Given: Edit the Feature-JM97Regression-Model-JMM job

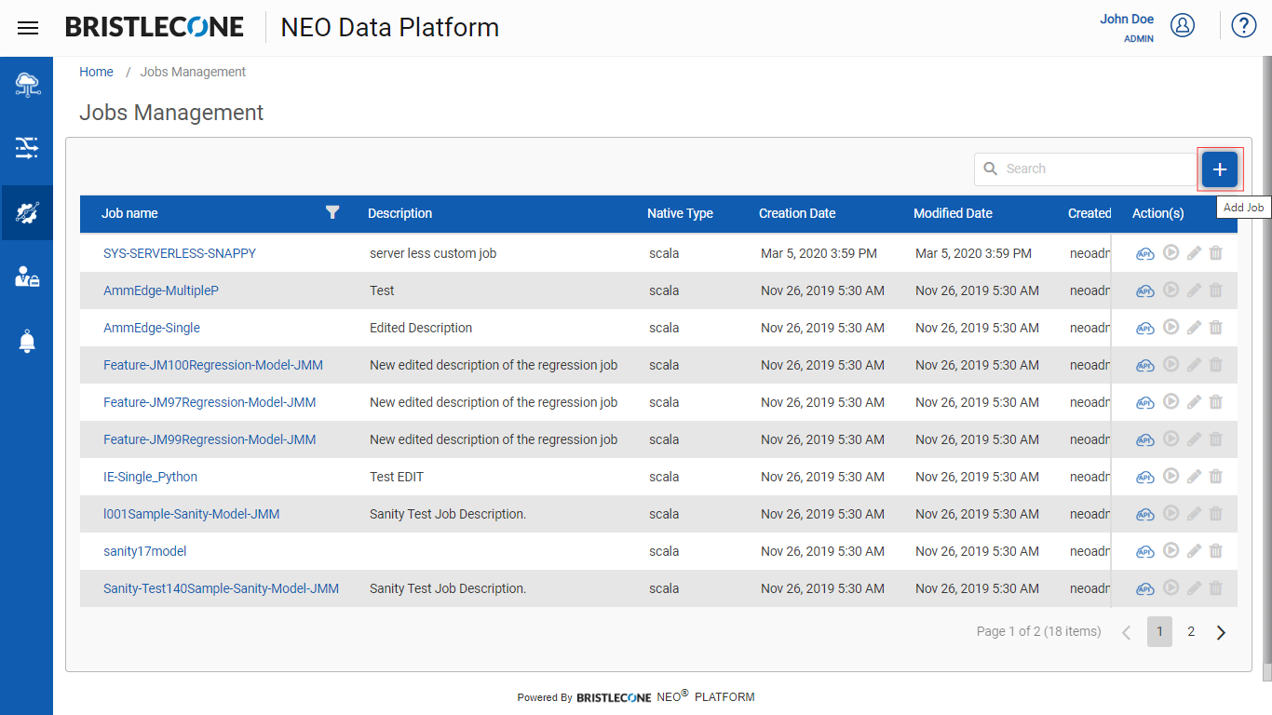Looking at the screenshot, I should click(x=1195, y=401).
